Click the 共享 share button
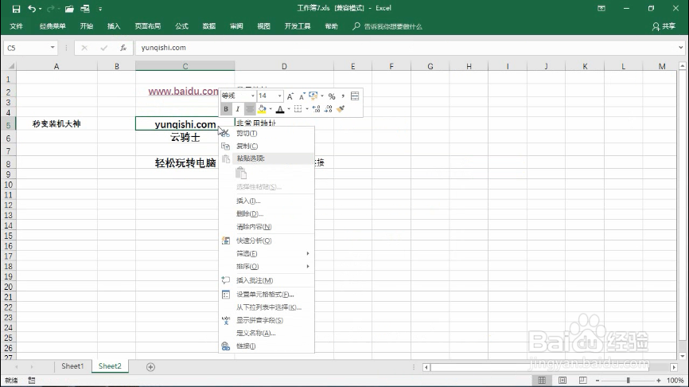The width and height of the screenshot is (689, 387). click(664, 26)
